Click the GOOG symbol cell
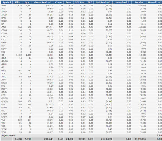The image size is (162, 141). click(4, 61)
